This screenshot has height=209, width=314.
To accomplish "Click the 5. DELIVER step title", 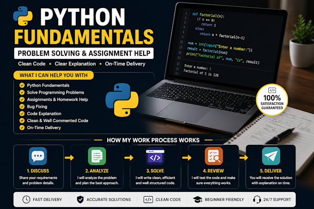I will pyautogui.click(x=271, y=171).
